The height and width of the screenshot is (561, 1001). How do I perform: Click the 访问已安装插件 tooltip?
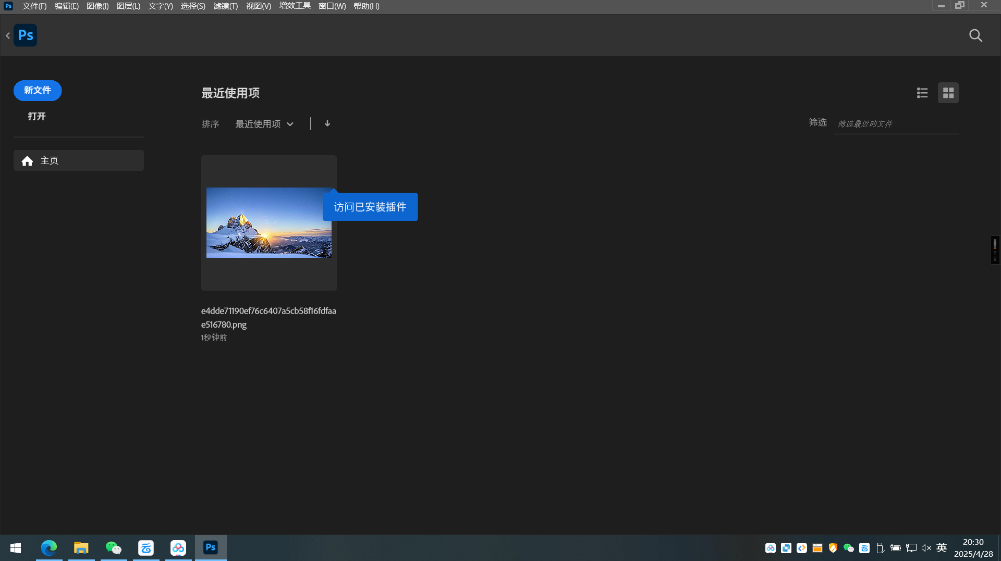click(370, 207)
